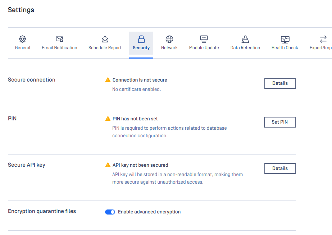Click the Connection is not secure warning icon
The height and width of the screenshot is (235, 332).
coord(108,80)
